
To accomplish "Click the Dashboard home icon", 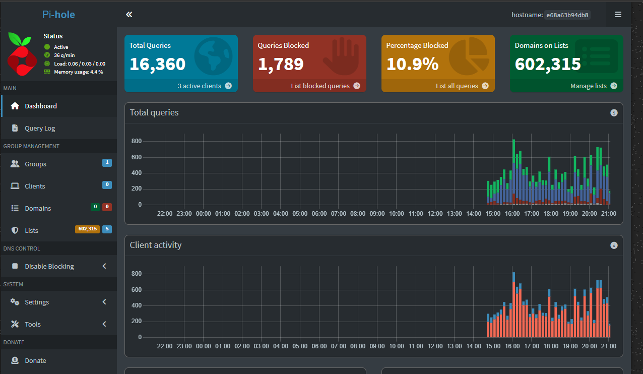I will (15, 106).
